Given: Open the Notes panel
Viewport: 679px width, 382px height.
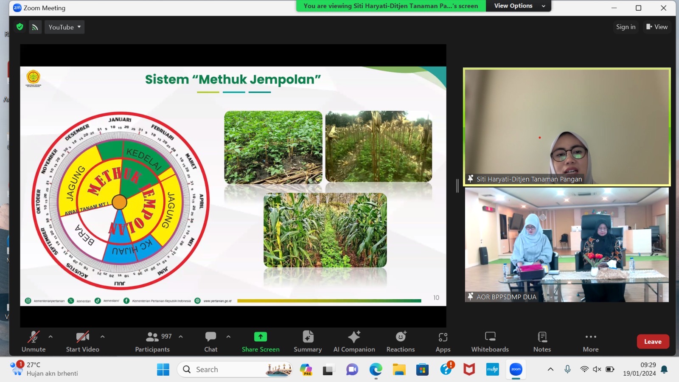Looking at the screenshot, I should (x=542, y=341).
